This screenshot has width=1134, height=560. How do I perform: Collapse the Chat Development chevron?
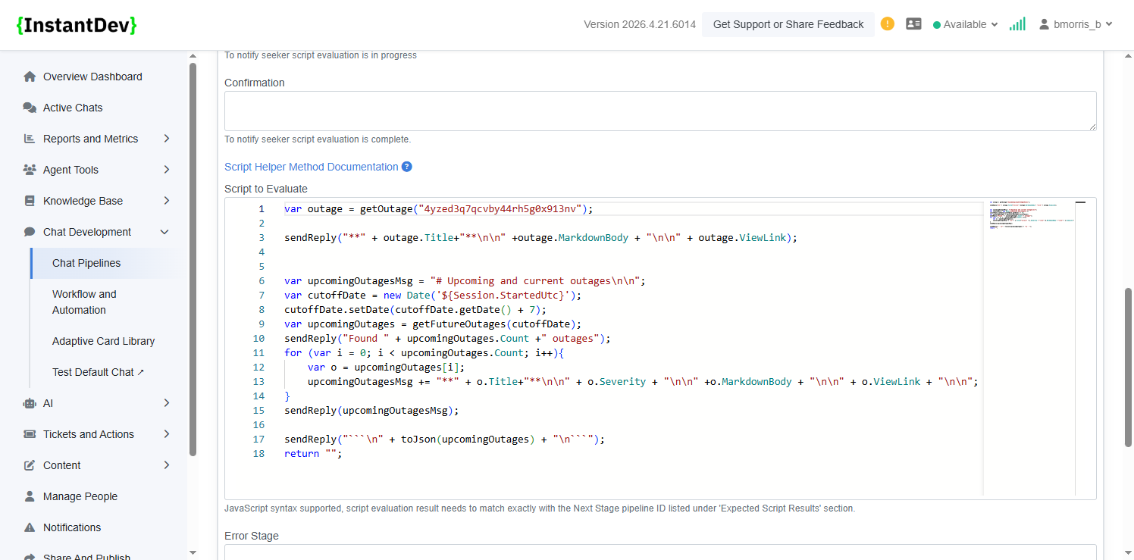164,232
